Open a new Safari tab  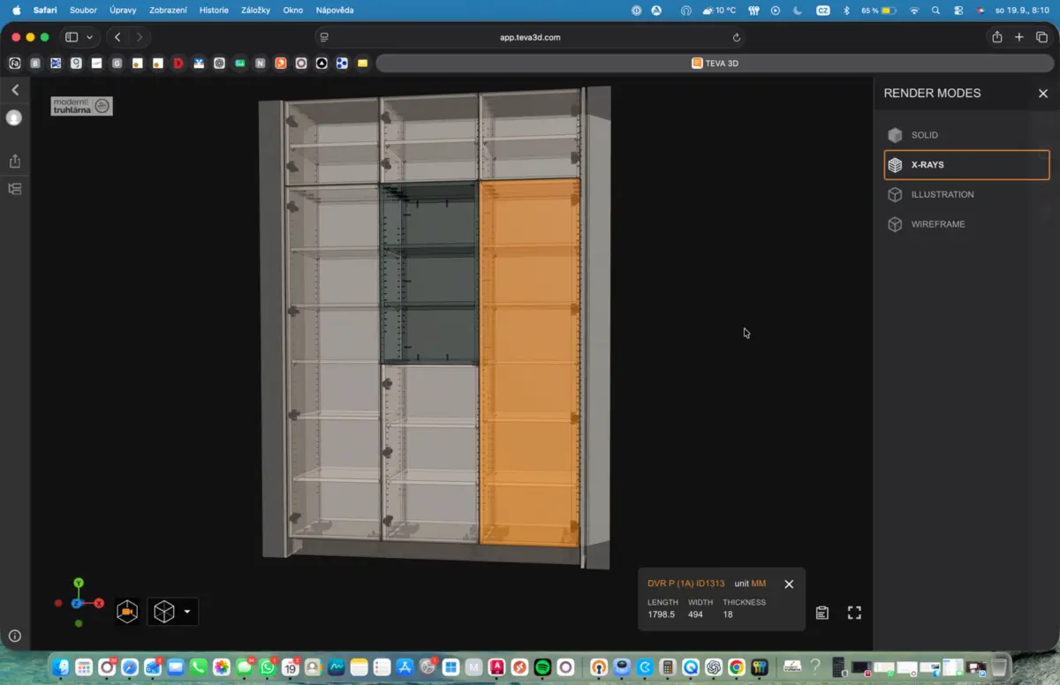(1019, 37)
